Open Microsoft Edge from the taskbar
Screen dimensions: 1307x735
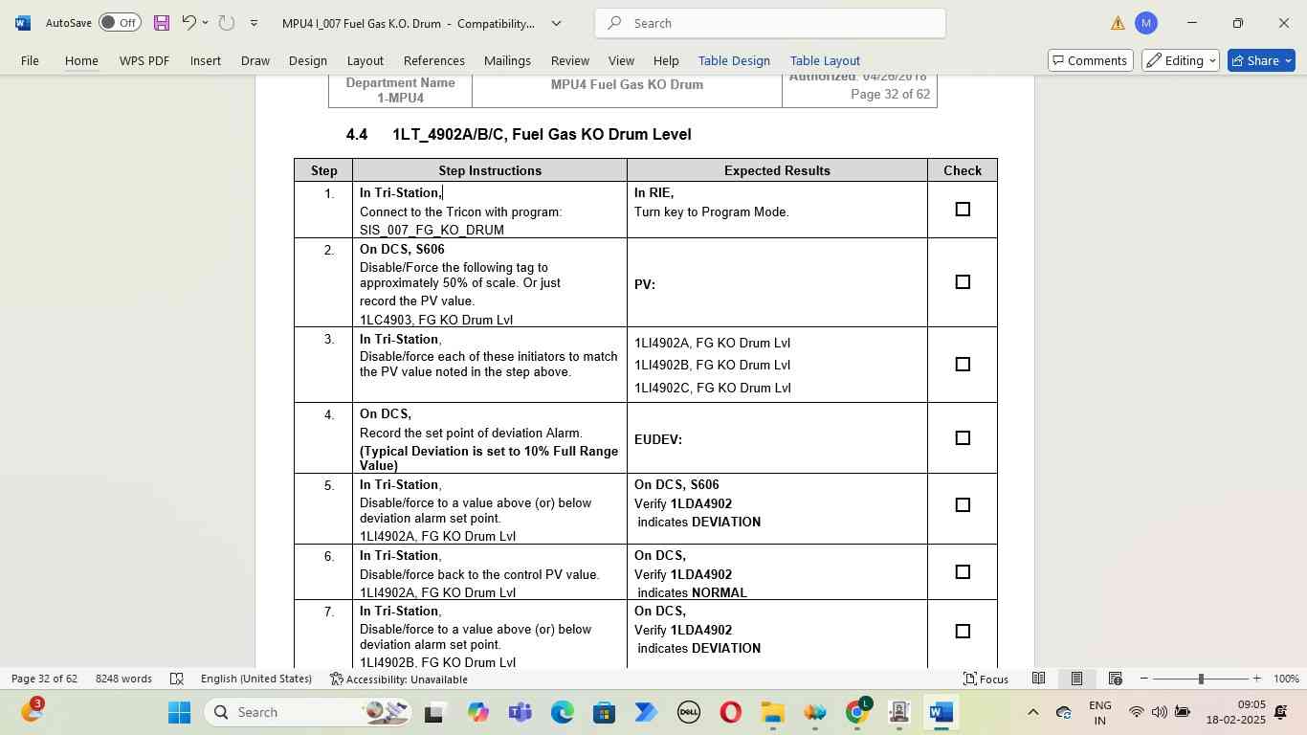point(562,712)
